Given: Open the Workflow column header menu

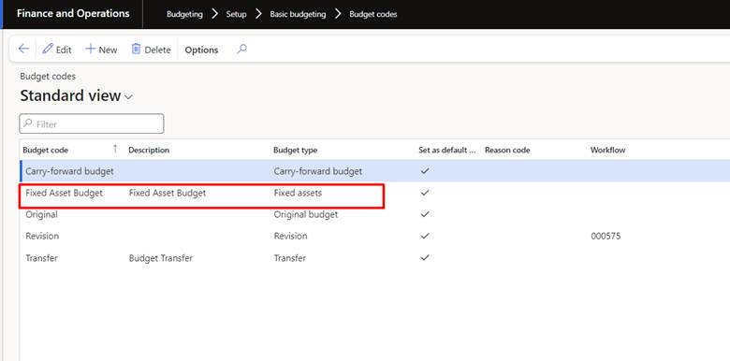Looking at the screenshot, I should [607, 151].
